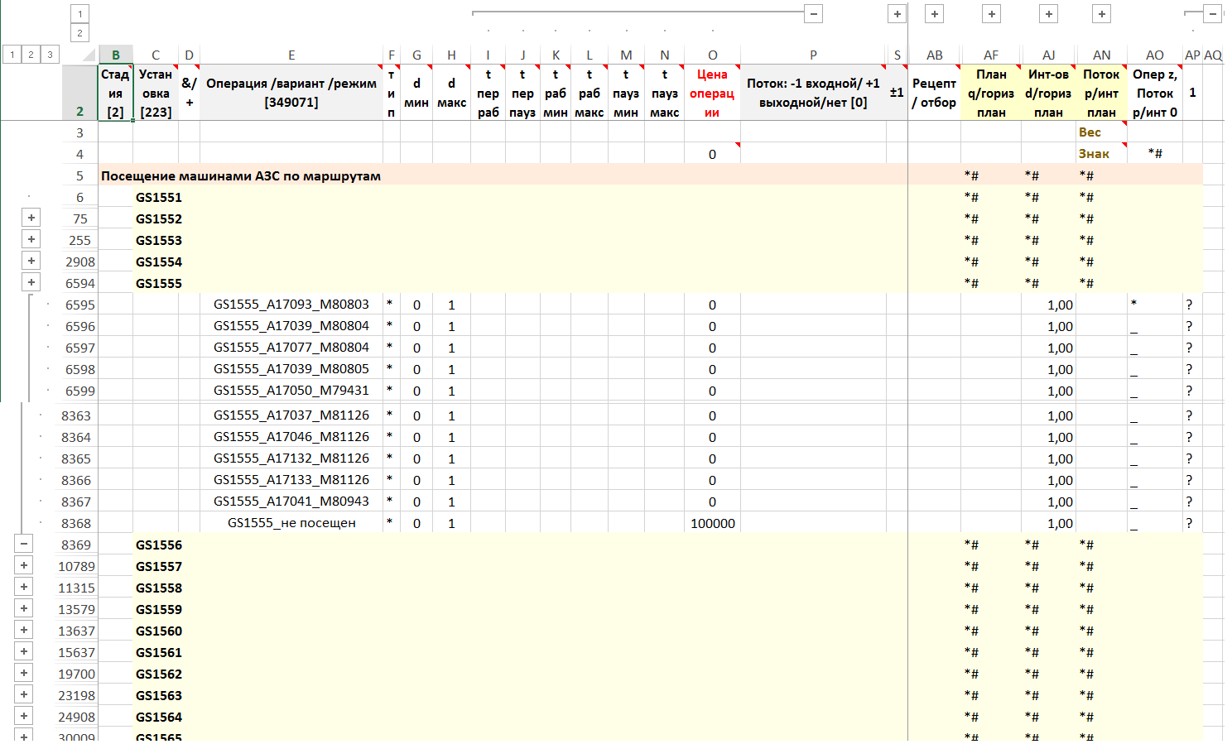Expand column group with plus above column AB

tap(934, 13)
